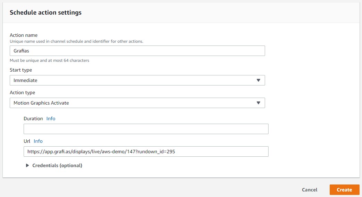Image resolution: width=362 pixels, height=197 pixels.
Task: Click the Action name label
Action: coord(24,35)
